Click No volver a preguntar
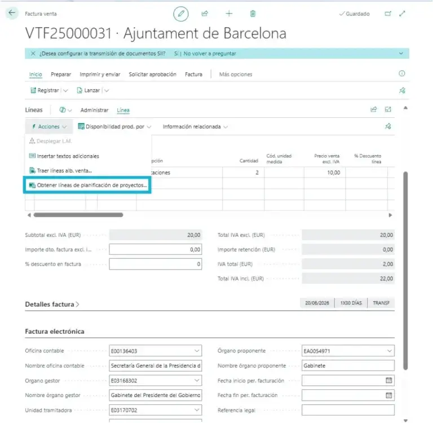This screenshot has width=433, height=423. click(x=210, y=54)
